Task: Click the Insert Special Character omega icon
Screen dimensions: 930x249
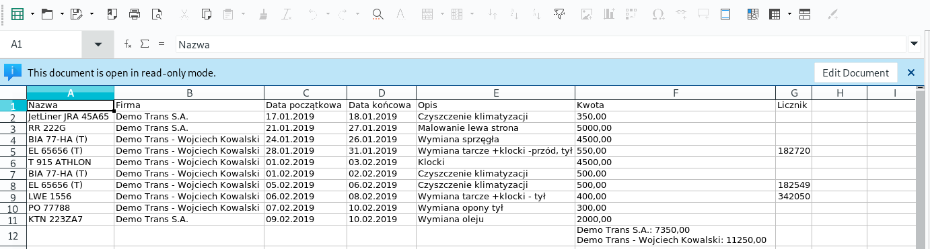Action: click(x=659, y=13)
